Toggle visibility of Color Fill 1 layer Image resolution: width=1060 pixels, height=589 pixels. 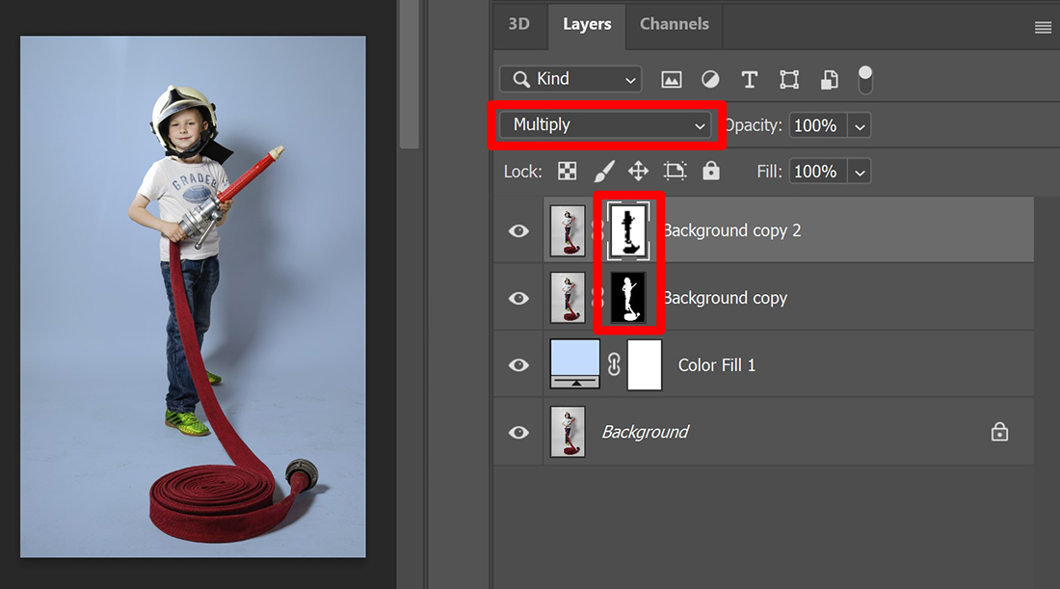(518, 364)
